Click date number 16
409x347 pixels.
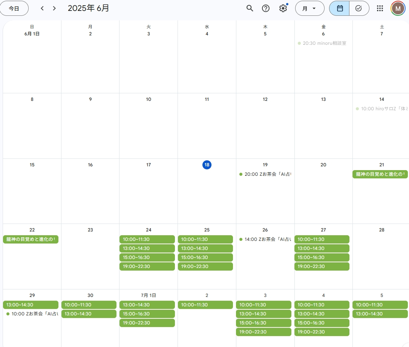(90, 164)
